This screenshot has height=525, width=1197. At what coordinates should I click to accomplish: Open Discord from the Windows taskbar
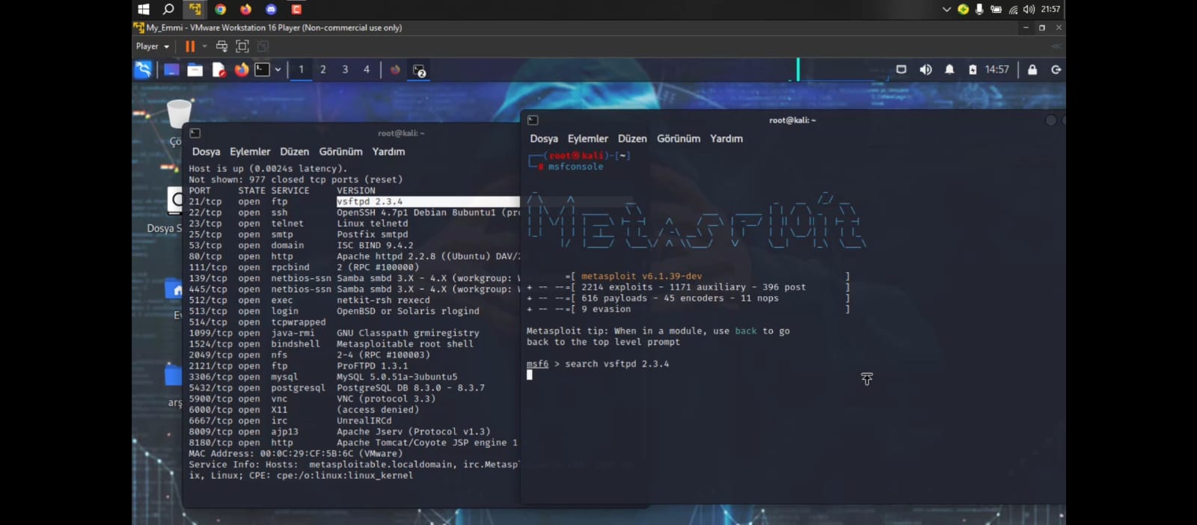(271, 9)
